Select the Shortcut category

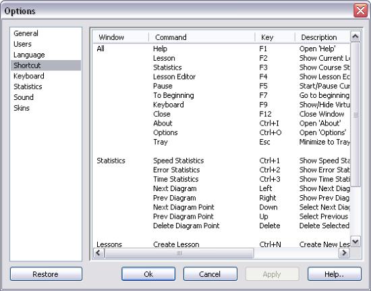tap(46, 65)
